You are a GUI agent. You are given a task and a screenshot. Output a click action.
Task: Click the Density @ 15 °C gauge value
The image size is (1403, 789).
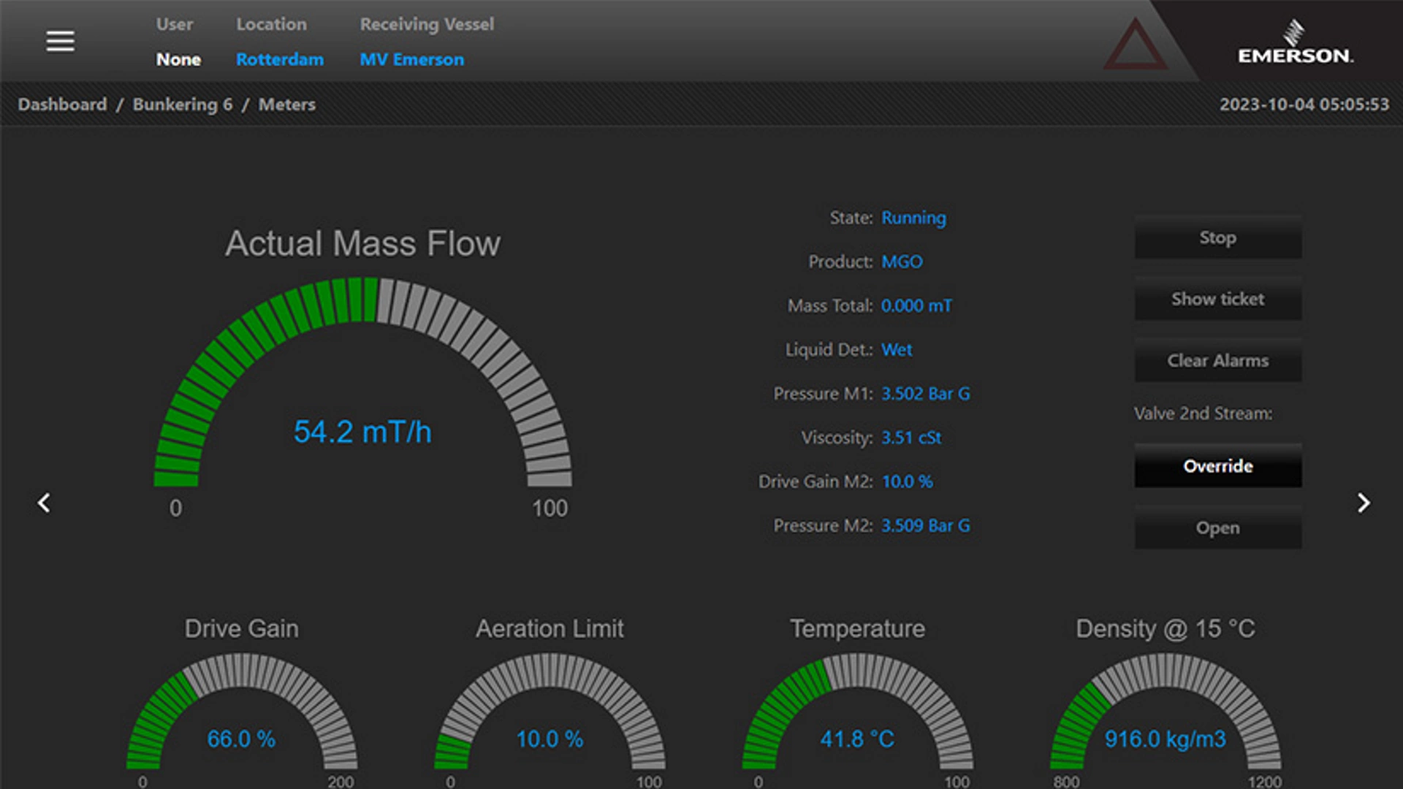tap(1165, 739)
